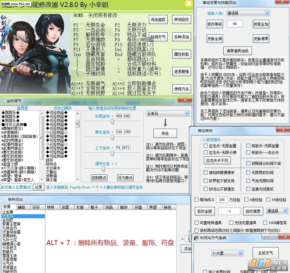Enable 连通光线速成 checkbox
Screen dimensions: 290x273
tap(248, 189)
